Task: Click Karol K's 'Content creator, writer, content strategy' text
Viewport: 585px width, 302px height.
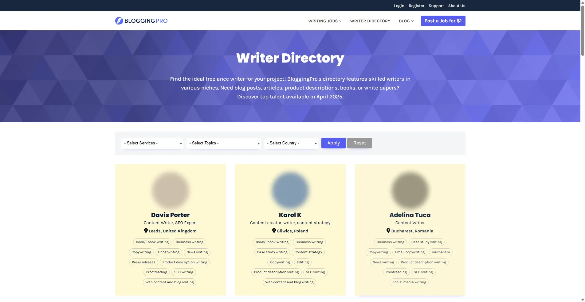Action: [x=290, y=223]
